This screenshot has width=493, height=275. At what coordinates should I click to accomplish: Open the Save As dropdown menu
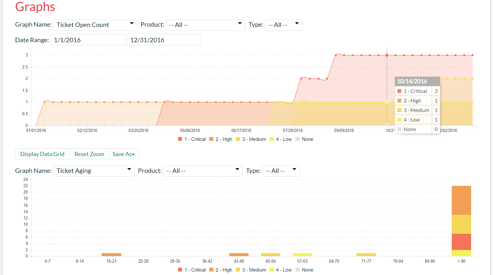[x=123, y=154]
